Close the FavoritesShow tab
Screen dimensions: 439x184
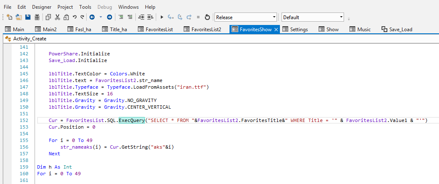[276, 30]
